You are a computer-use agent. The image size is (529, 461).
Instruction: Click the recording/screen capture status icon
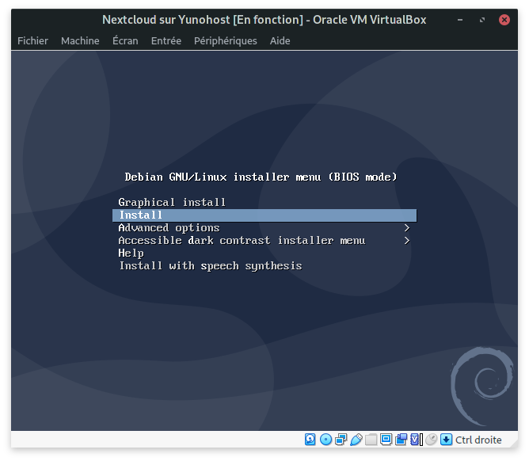tap(402, 440)
